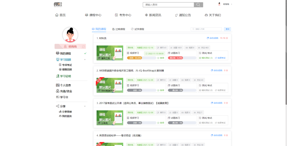This screenshot has width=287, height=146.
Task: Go to 首页 home page
Action: (60, 15)
